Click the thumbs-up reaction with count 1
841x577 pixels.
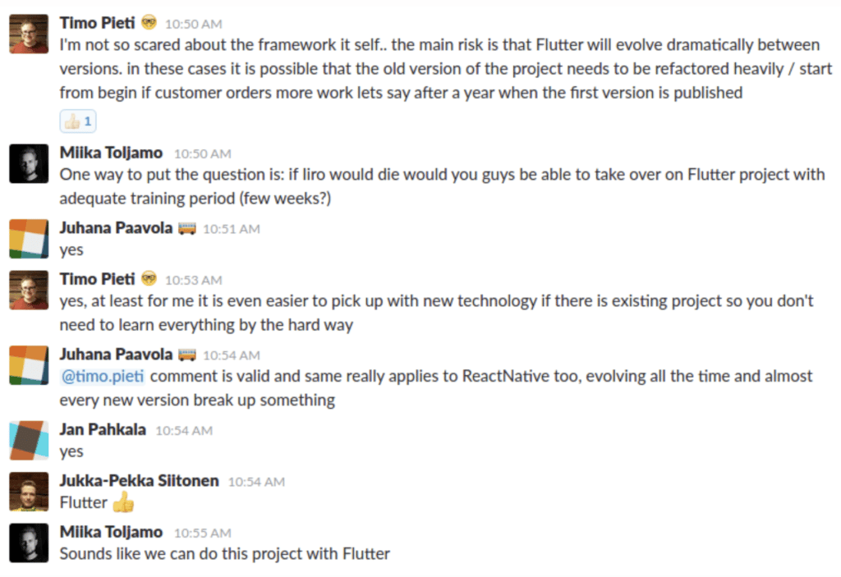click(x=78, y=121)
